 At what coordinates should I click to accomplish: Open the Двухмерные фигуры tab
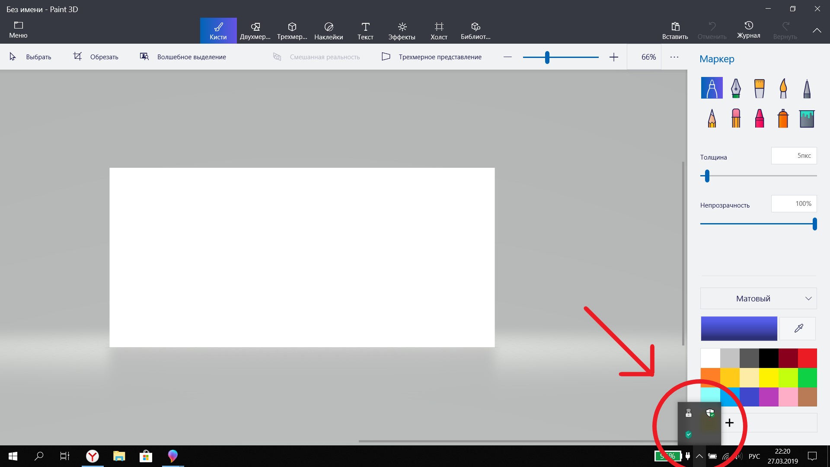255,31
